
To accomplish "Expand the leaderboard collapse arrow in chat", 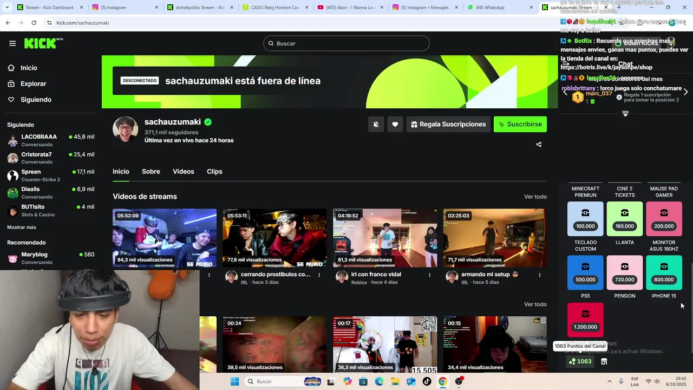I will pyautogui.click(x=625, y=114).
